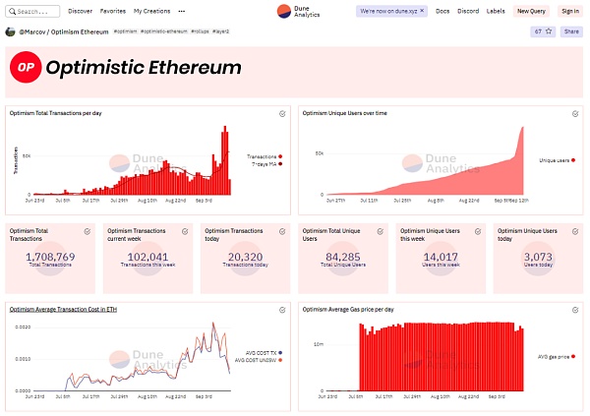Open check icon on Unique Users this week counter
Screen dimensions: 590x416
point(478,231)
